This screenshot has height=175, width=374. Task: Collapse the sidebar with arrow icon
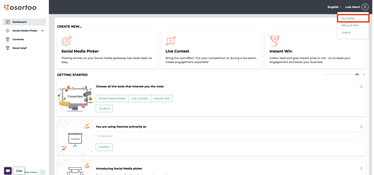[x=43, y=172]
